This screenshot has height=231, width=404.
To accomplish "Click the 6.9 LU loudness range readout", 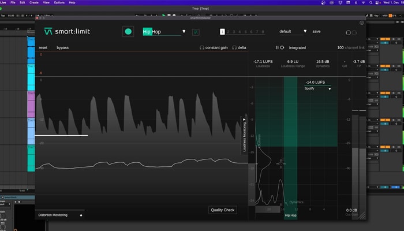I will [293, 62].
